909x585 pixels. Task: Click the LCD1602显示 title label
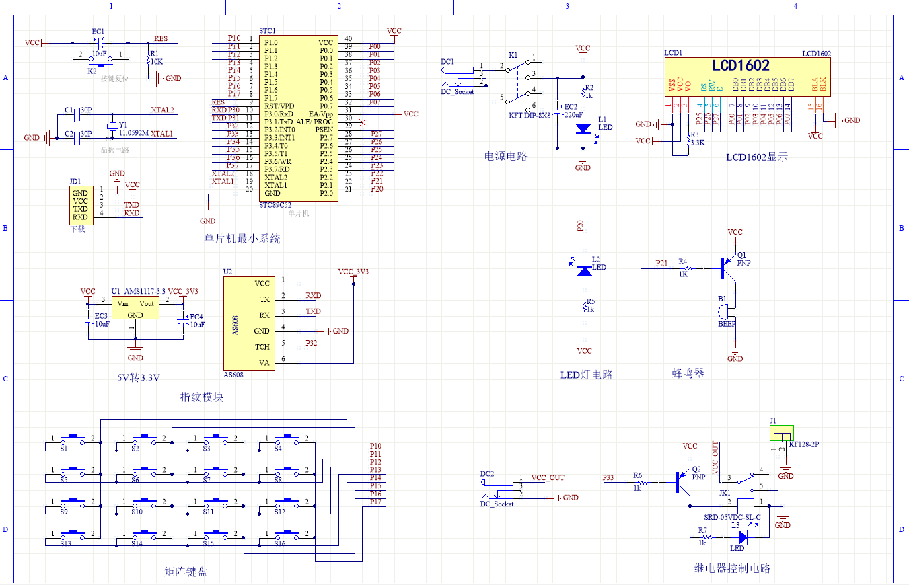pyautogui.click(x=756, y=157)
